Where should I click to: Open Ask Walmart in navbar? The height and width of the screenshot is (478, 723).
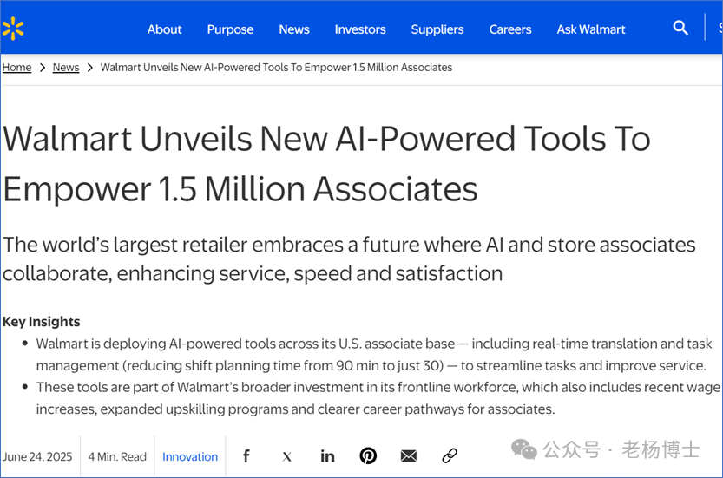click(x=591, y=29)
